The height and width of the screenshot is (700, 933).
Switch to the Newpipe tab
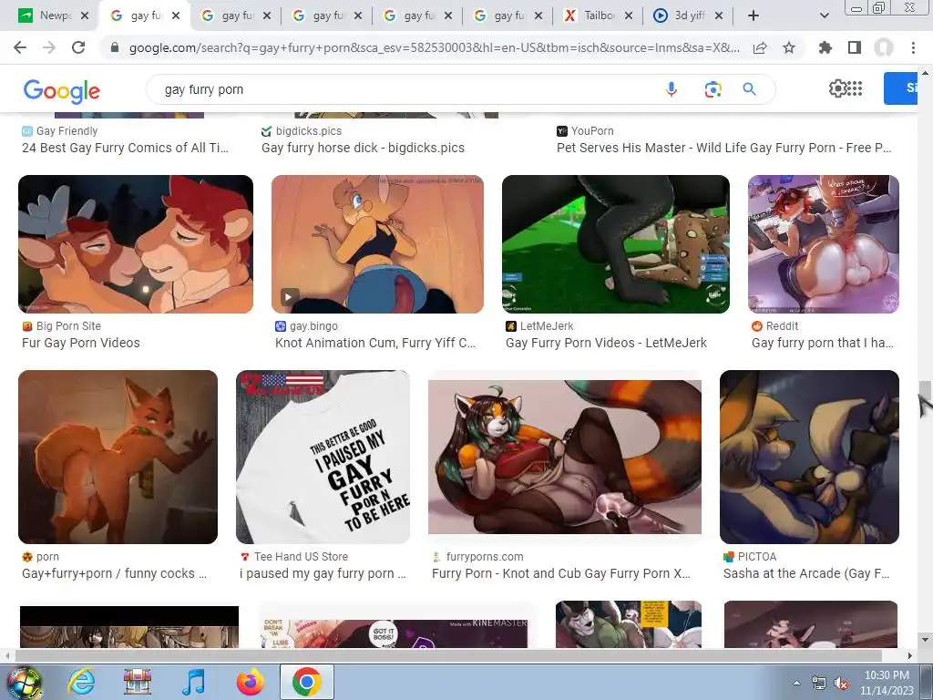tap(53, 16)
